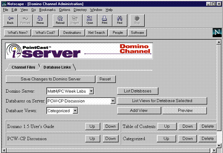Maximize the Netscape window
Viewport: 223px width, 153px height.
tap(214, 4)
